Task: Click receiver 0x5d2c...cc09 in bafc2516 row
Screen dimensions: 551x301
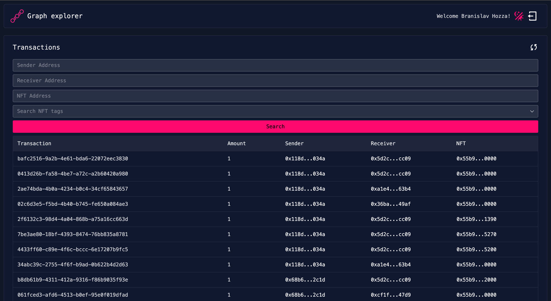Action: 391,158
